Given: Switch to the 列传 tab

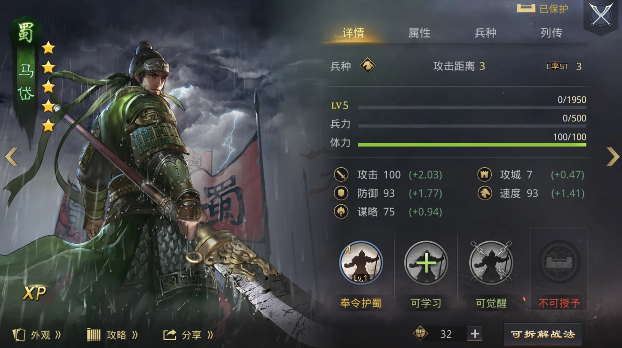Looking at the screenshot, I should pos(551,33).
